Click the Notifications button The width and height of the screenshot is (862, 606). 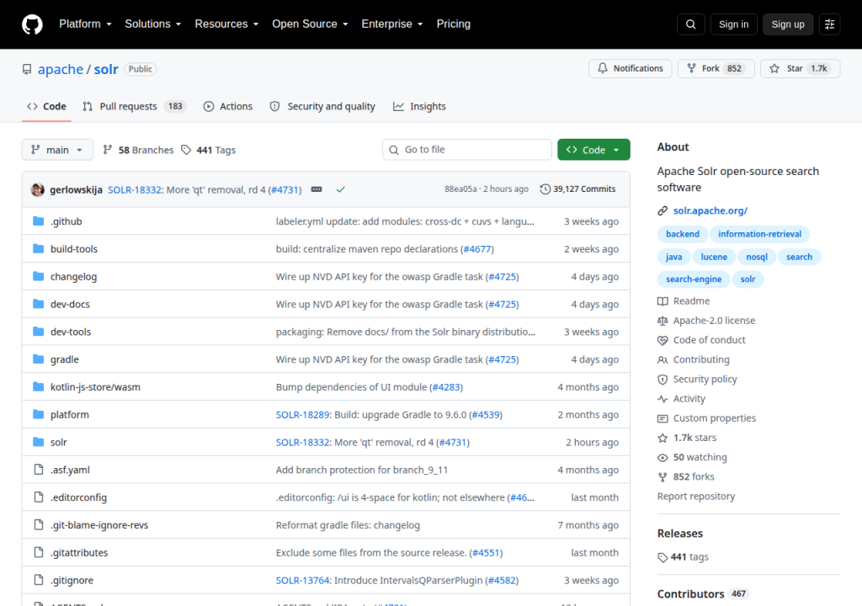(x=630, y=68)
